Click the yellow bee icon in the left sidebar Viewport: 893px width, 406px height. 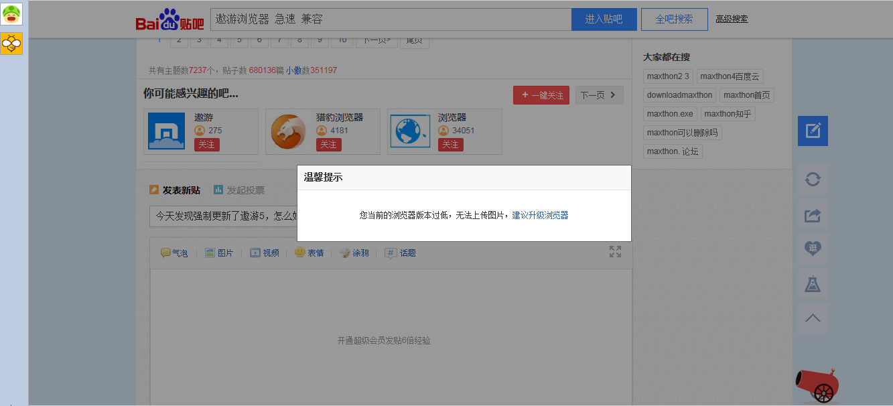coord(11,44)
